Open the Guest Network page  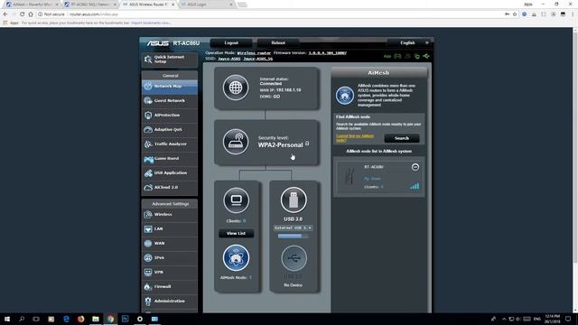169,100
